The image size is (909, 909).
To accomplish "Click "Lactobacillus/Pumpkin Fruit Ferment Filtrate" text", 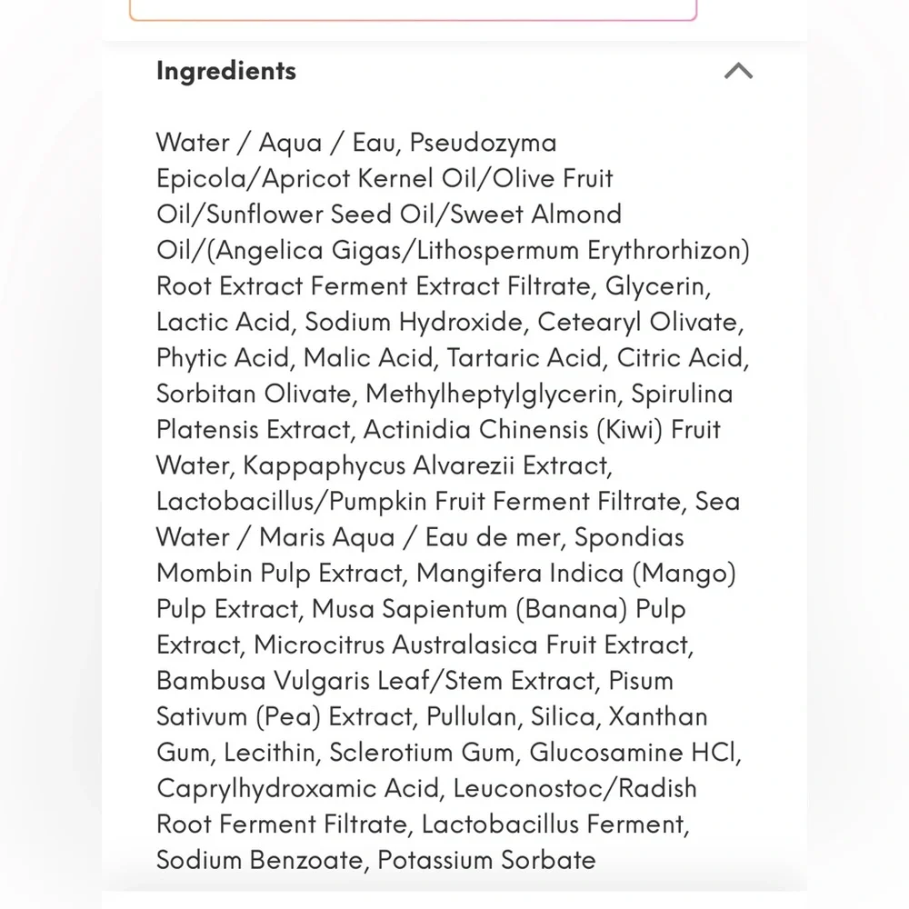I will tap(418, 502).
